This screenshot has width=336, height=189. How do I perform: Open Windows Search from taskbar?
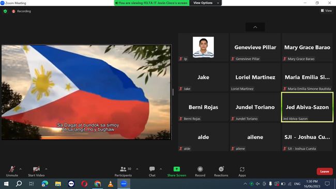click(19, 184)
